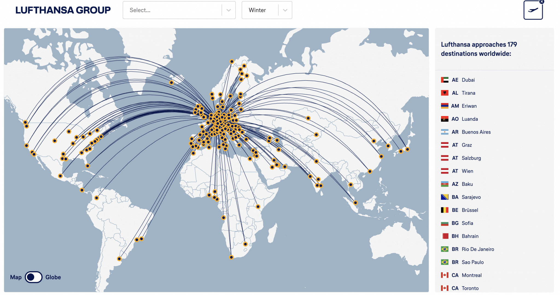Click the Buenos Aires marker on the map
Viewport: 560px width, 295px height.
coord(119,259)
